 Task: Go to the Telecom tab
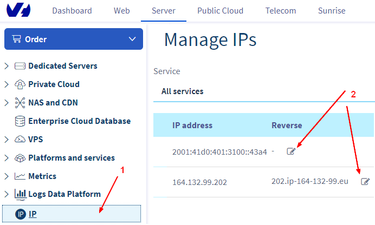pyautogui.click(x=281, y=11)
